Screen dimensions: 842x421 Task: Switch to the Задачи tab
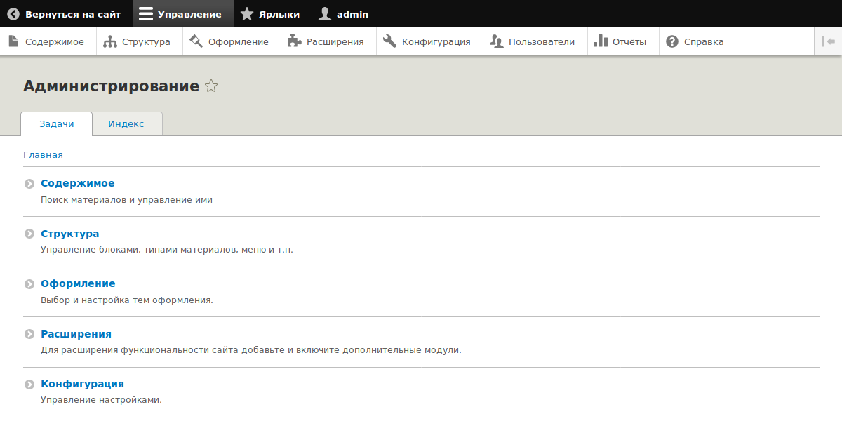coord(57,123)
